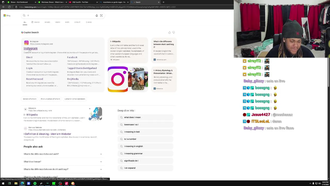Reload the page with refresh icon
The height and width of the screenshot is (186, 330).
(9, 7)
